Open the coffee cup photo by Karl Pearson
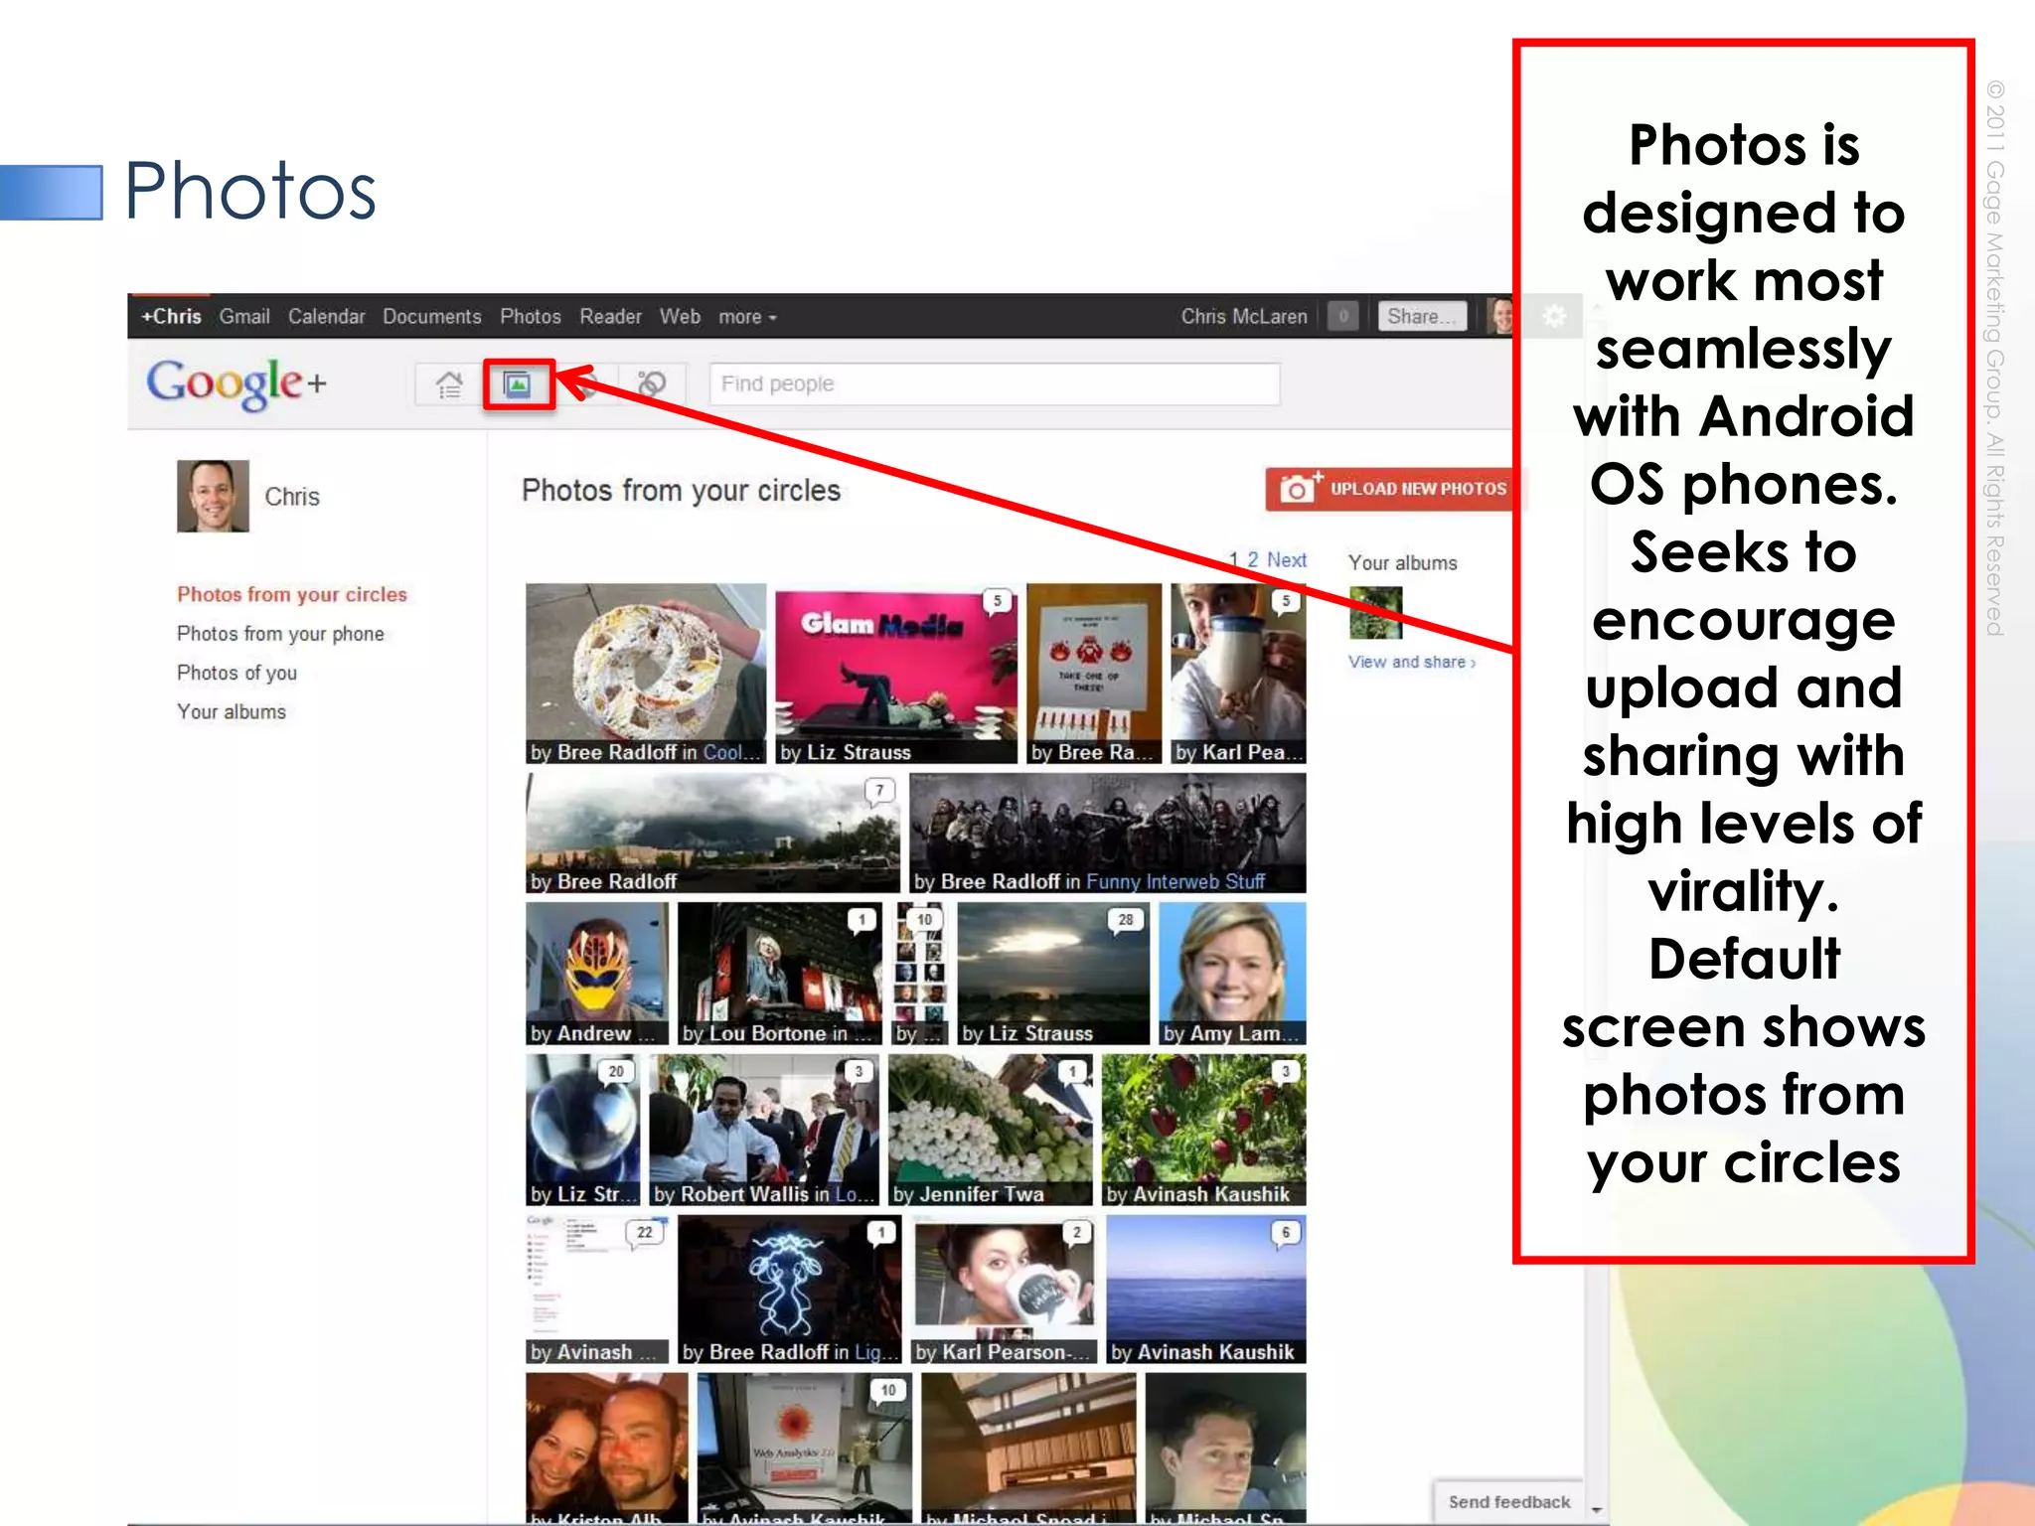The image size is (2035, 1526). coord(1004,1290)
